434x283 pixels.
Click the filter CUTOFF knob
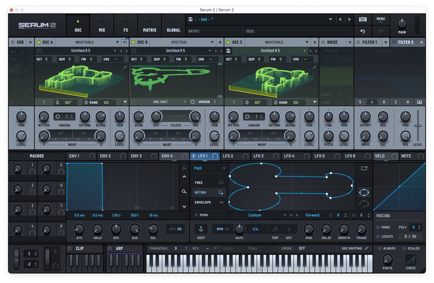(x=365, y=116)
